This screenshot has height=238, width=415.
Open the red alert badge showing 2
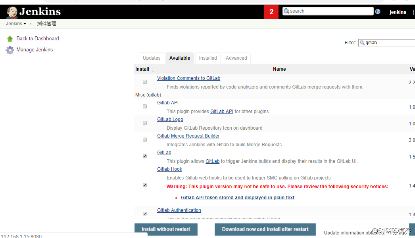click(271, 11)
